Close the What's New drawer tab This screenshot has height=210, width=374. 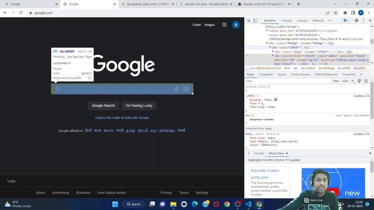coord(287,153)
